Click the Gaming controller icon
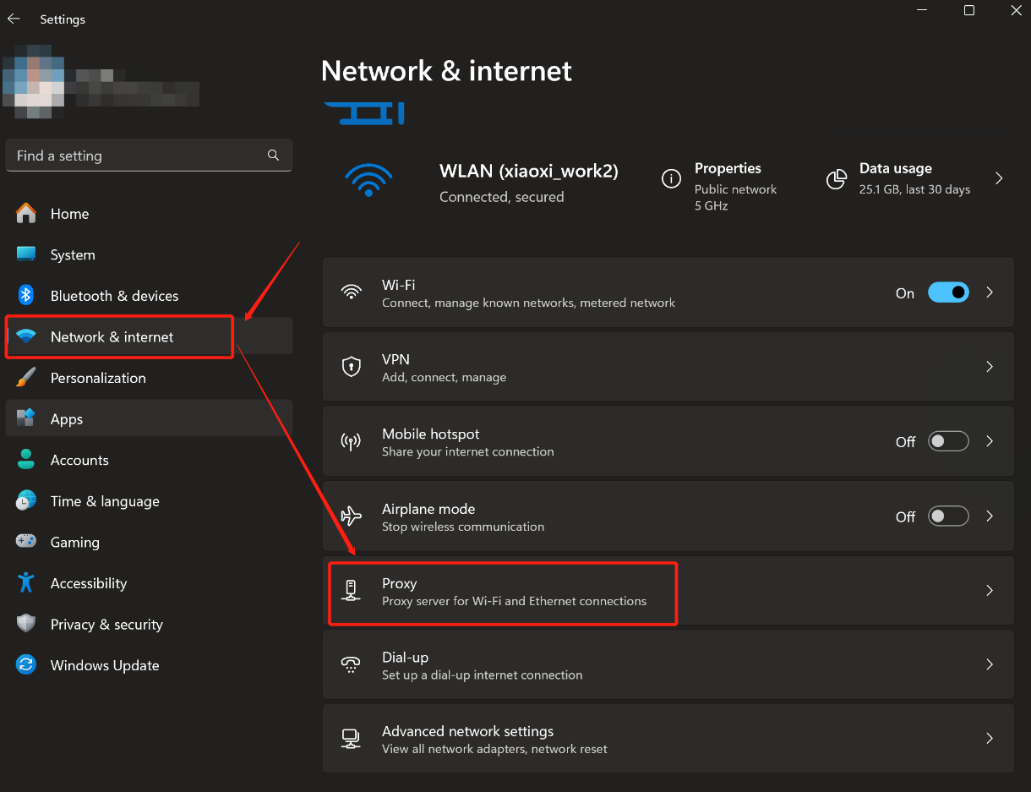The image size is (1031, 792). (26, 542)
